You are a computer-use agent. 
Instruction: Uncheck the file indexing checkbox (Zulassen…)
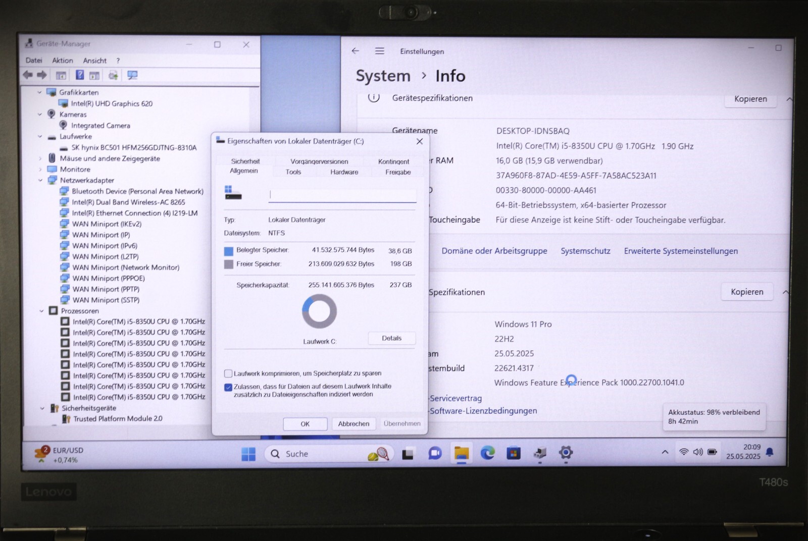(x=228, y=387)
